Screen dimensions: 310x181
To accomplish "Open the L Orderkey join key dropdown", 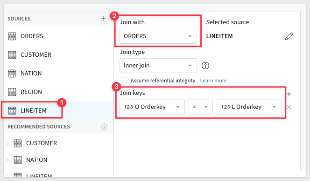I will point(249,107).
